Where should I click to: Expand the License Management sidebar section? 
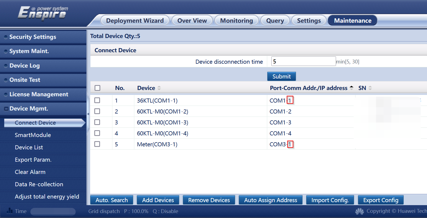click(x=39, y=94)
